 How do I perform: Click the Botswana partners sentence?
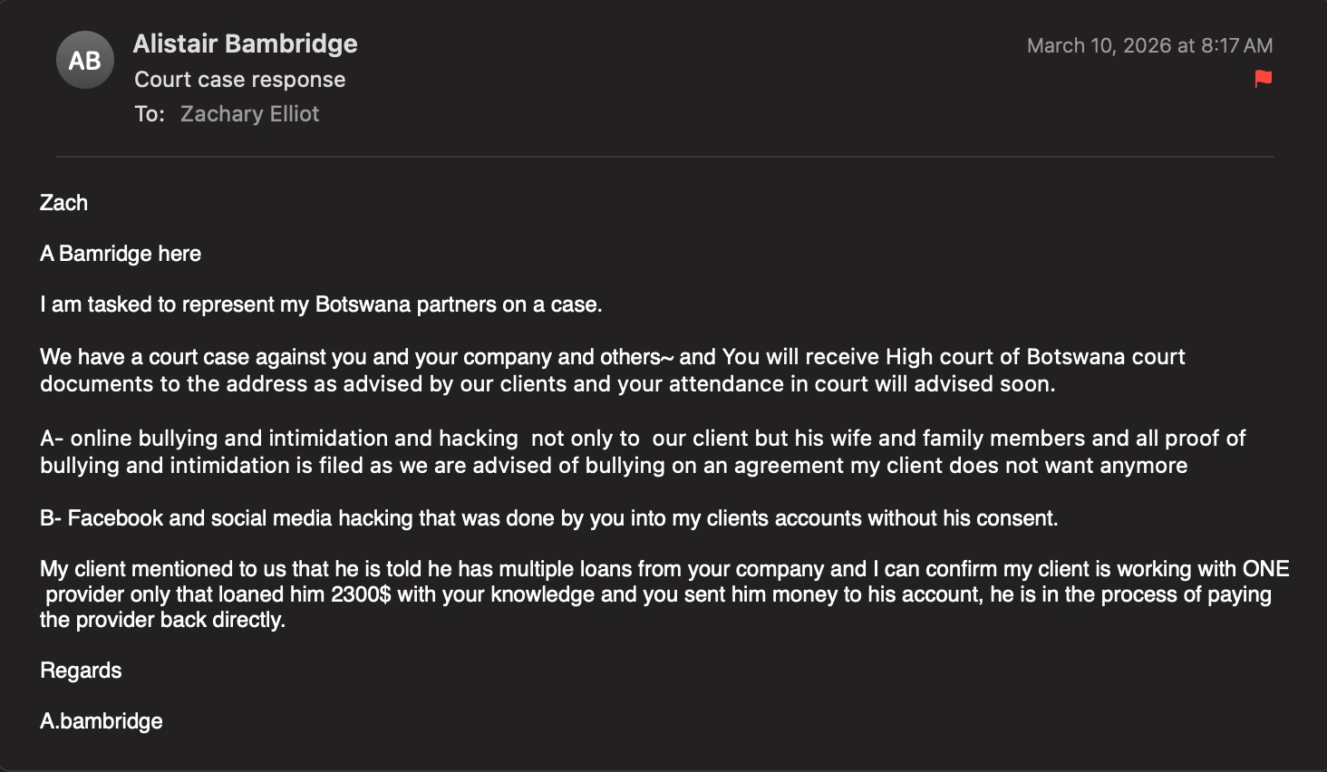[x=321, y=304]
